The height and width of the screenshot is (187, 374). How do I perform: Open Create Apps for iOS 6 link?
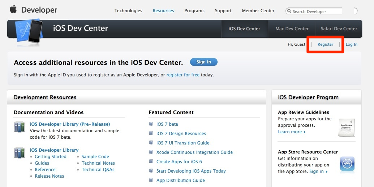179,161
